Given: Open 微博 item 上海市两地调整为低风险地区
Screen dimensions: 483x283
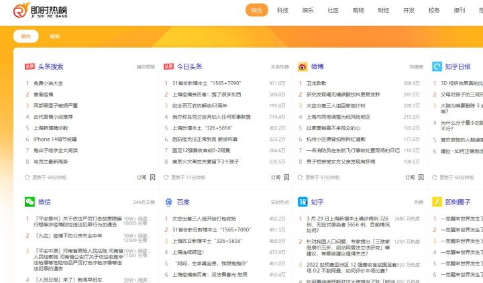Looking at the screenshot, I should 338,117.
